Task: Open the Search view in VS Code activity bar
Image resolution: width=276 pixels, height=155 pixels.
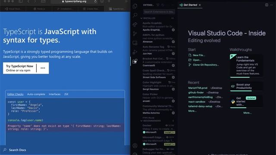Action: point(135,15)
